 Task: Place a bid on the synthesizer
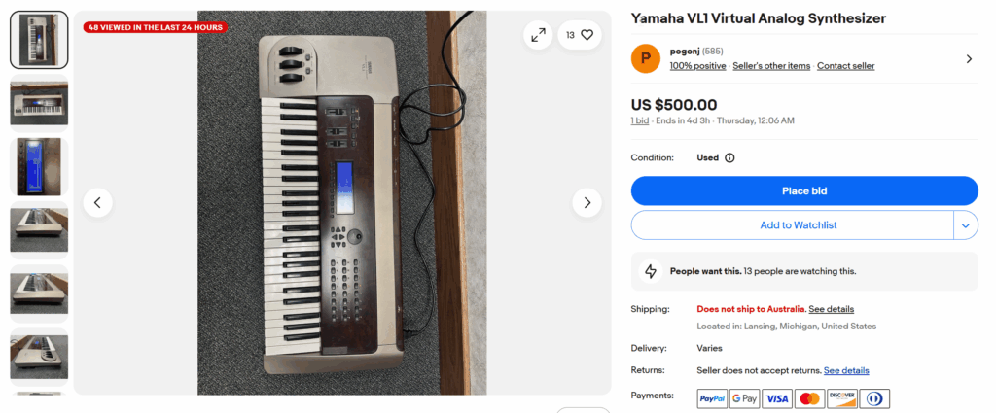pos(804,190)
